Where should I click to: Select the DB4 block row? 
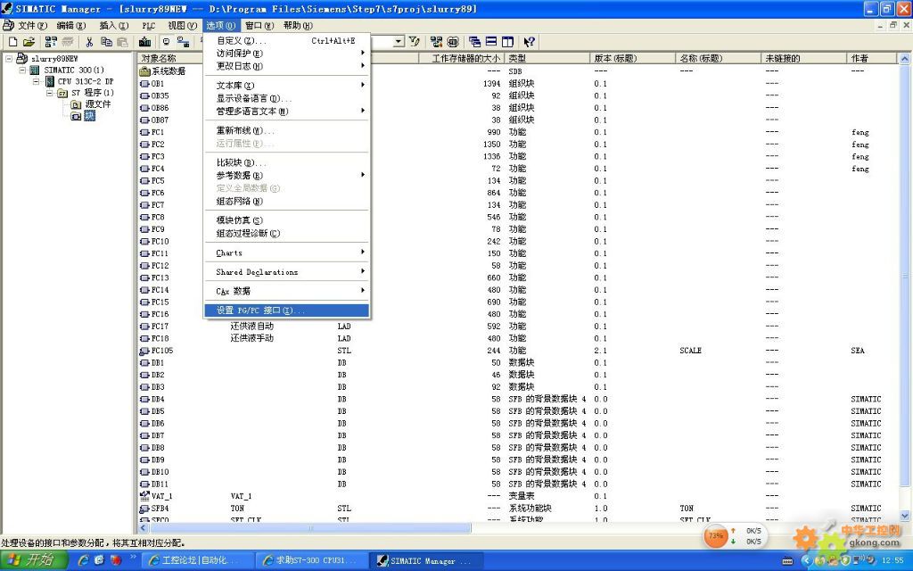click(x=518, y=399)
